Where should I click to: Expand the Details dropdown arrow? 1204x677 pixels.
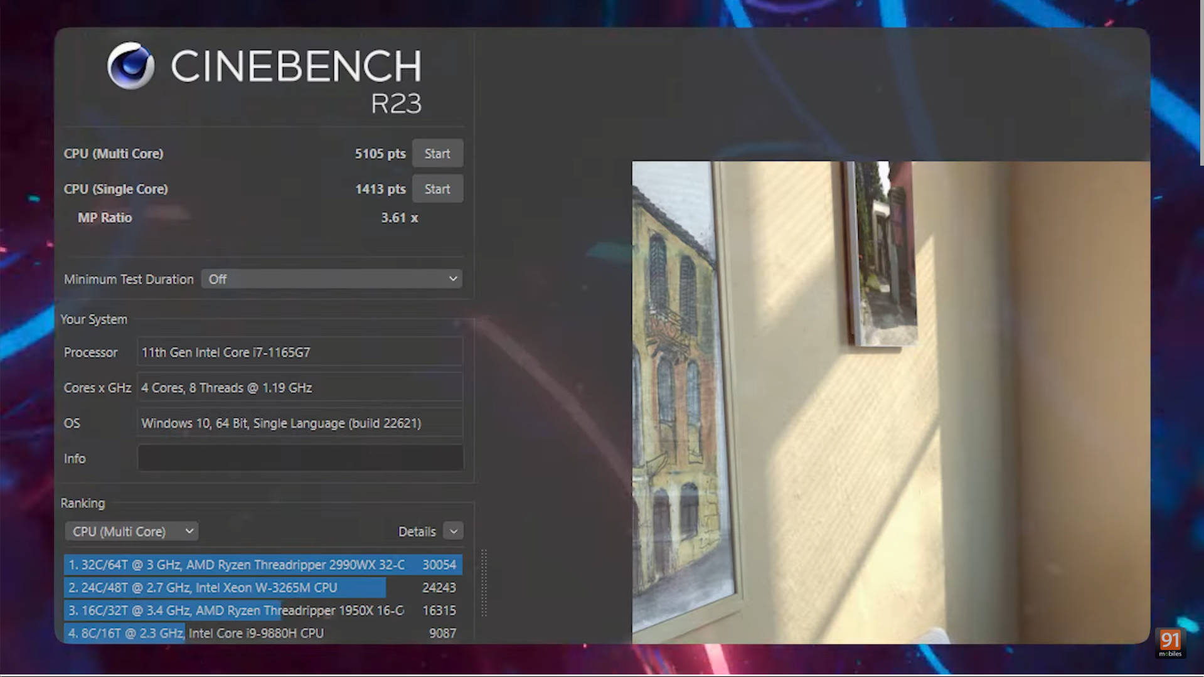[x=454, y=531]
